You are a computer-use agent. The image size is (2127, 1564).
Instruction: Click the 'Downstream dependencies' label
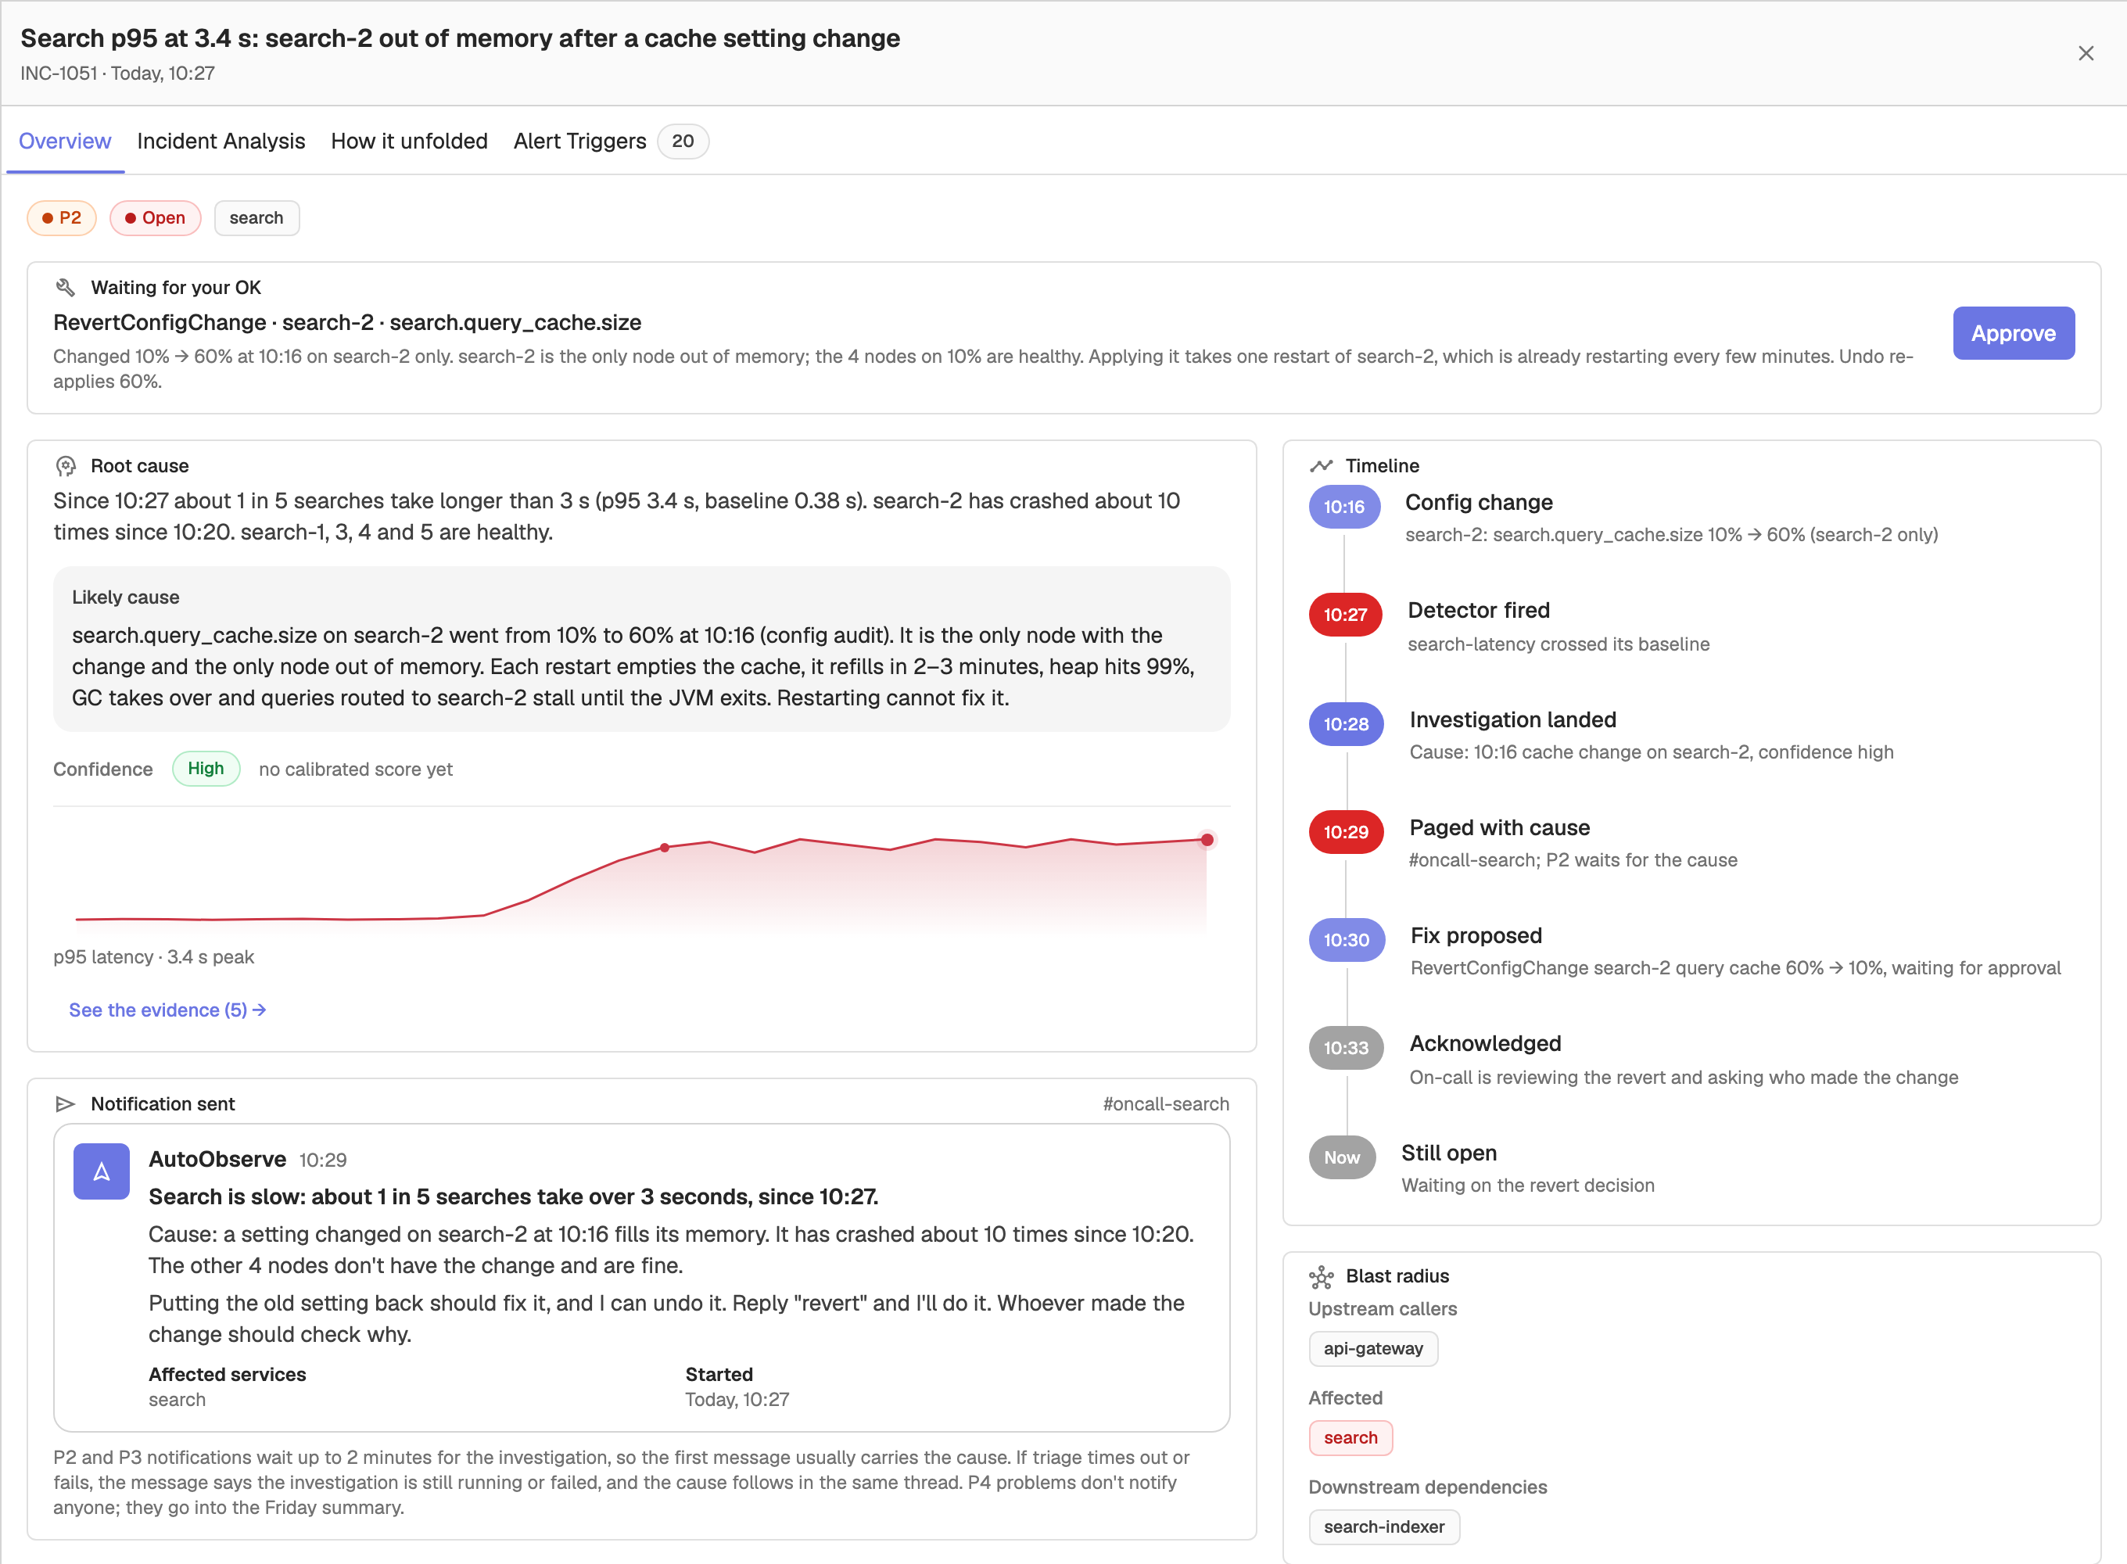[1427, 1487]
